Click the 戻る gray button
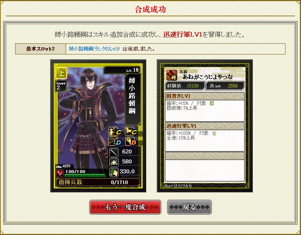 point(189,207)
